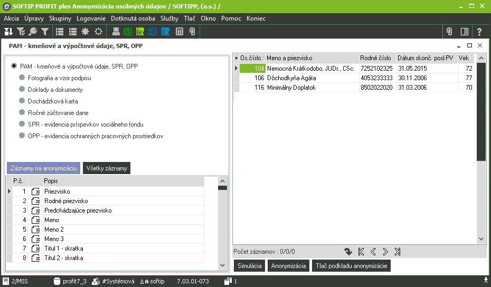Click the magnifier search icon in toolbar
This screenshot has height=287, width=491.
point(33,32)
